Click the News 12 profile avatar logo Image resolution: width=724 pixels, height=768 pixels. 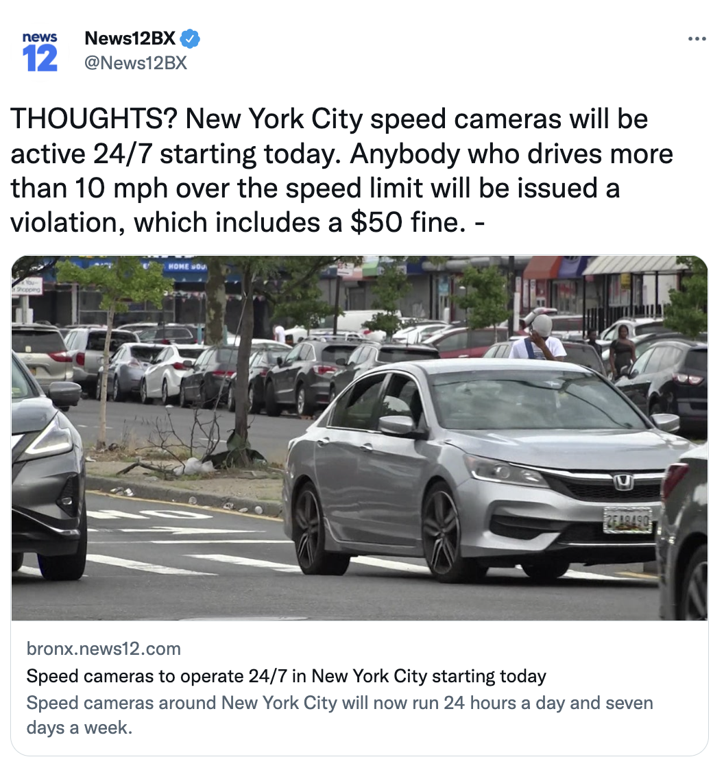coord(40,51)
